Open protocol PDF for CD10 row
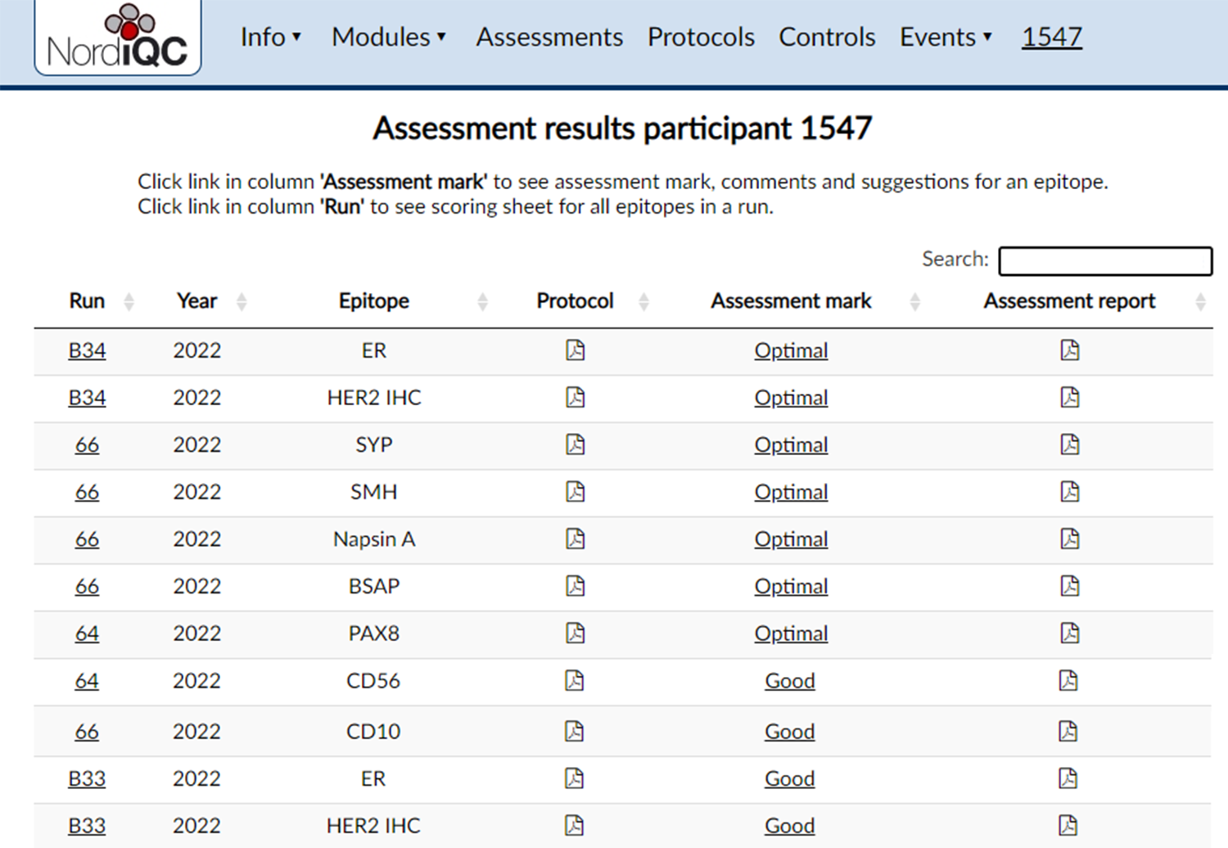Screen dimensions: 1228x848 (x=575, y=731)
